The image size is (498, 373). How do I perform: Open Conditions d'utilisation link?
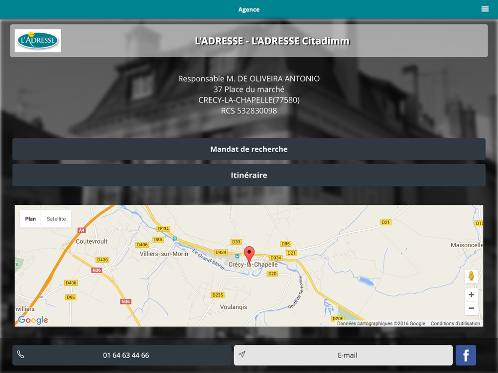[x=455, y=324]
